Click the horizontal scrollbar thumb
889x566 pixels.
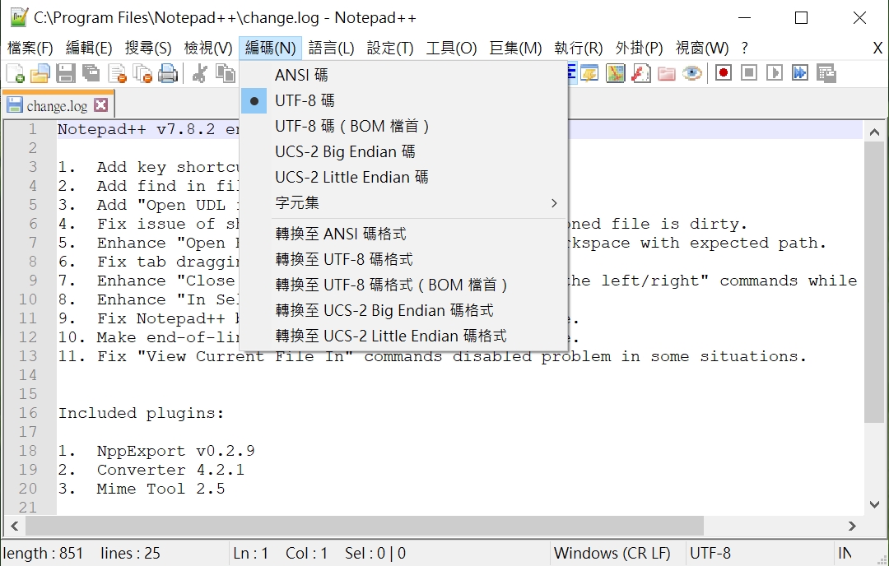pyautogui.click(x=365, y=526)
